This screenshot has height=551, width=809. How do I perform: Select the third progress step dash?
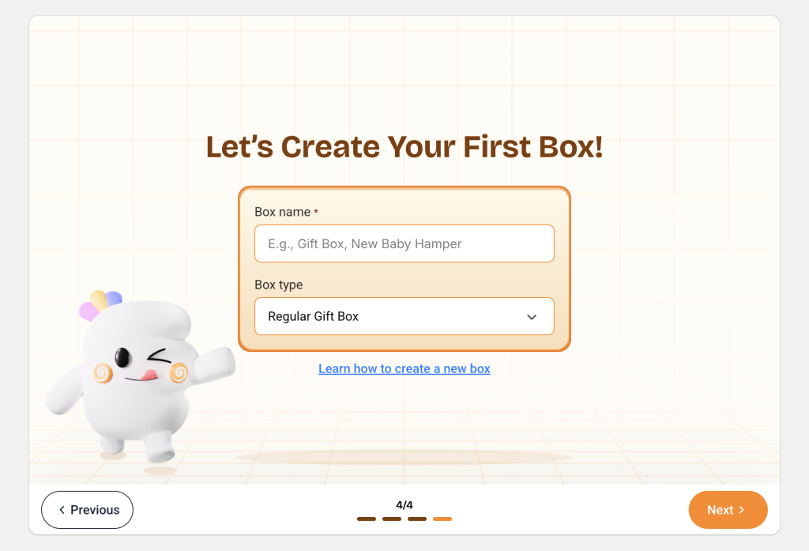417,519
